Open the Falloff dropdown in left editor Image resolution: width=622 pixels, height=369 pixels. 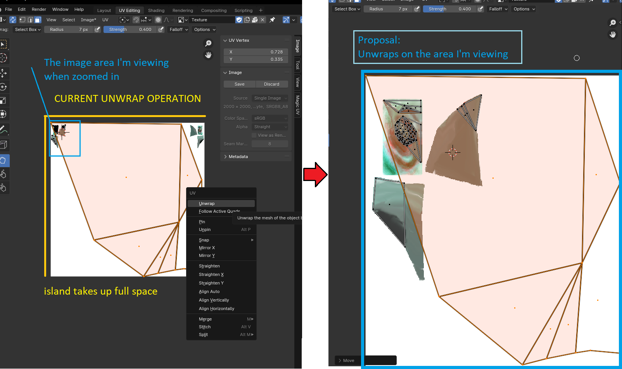[179, 29]
